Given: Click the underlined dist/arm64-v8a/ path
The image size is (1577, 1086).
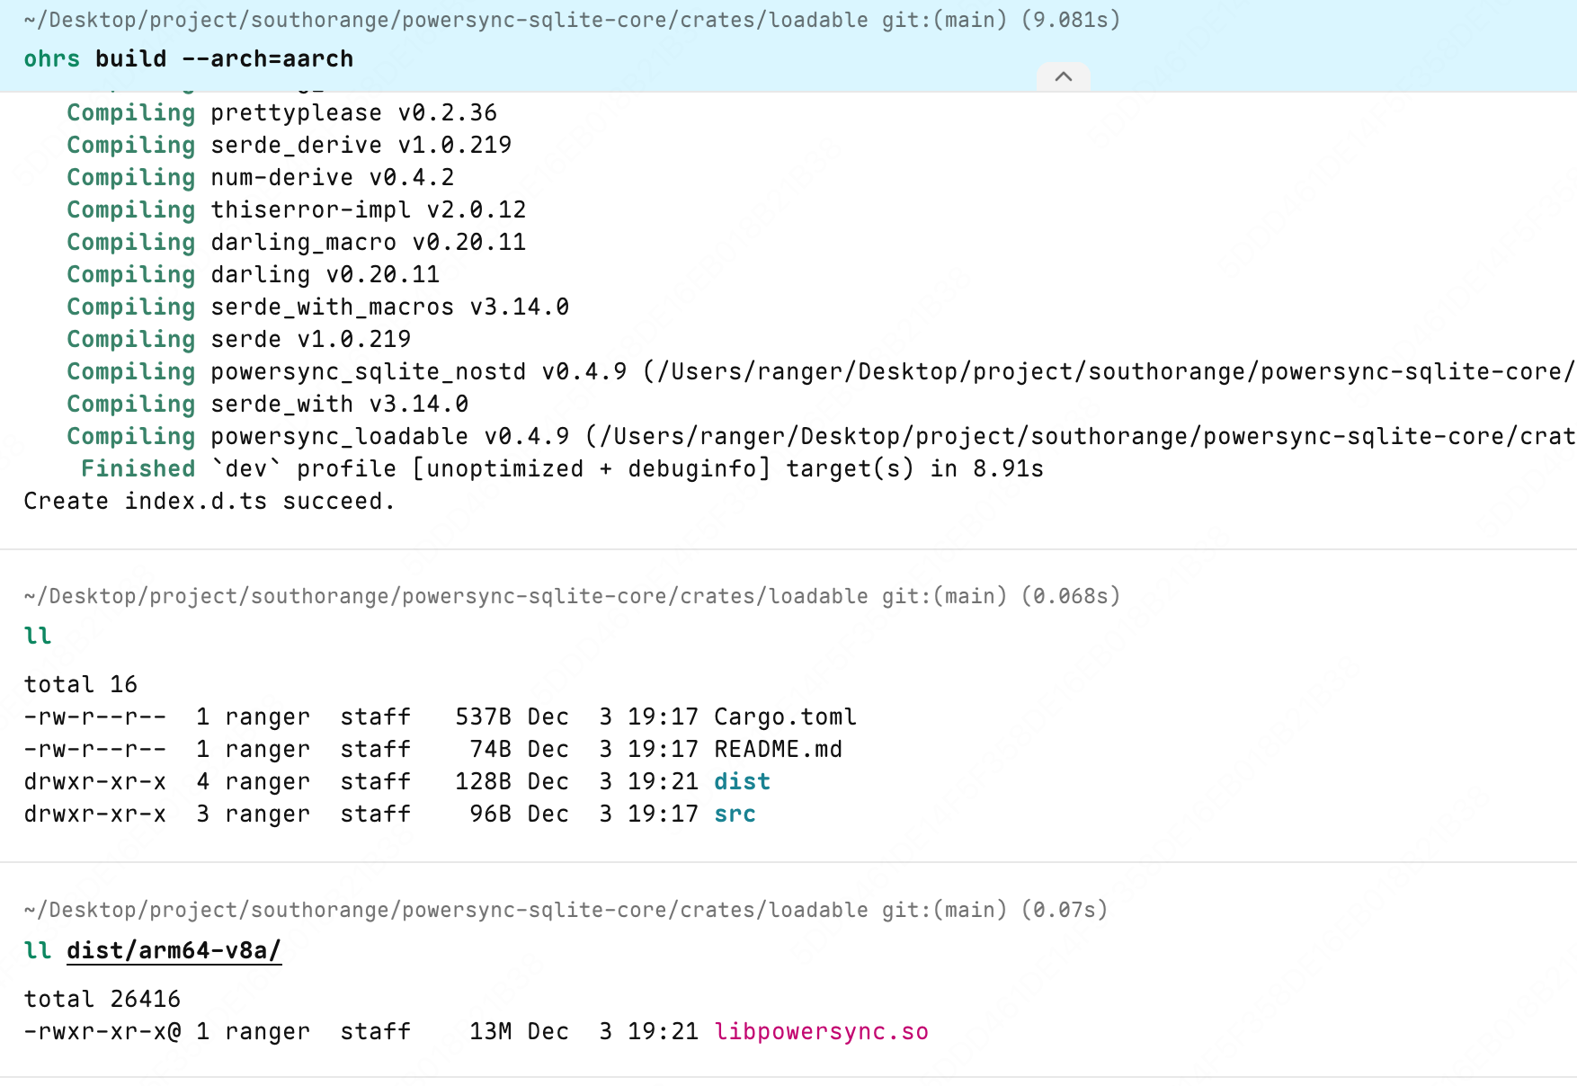Looking at the screenshot, I should click(x=174, y=950).
